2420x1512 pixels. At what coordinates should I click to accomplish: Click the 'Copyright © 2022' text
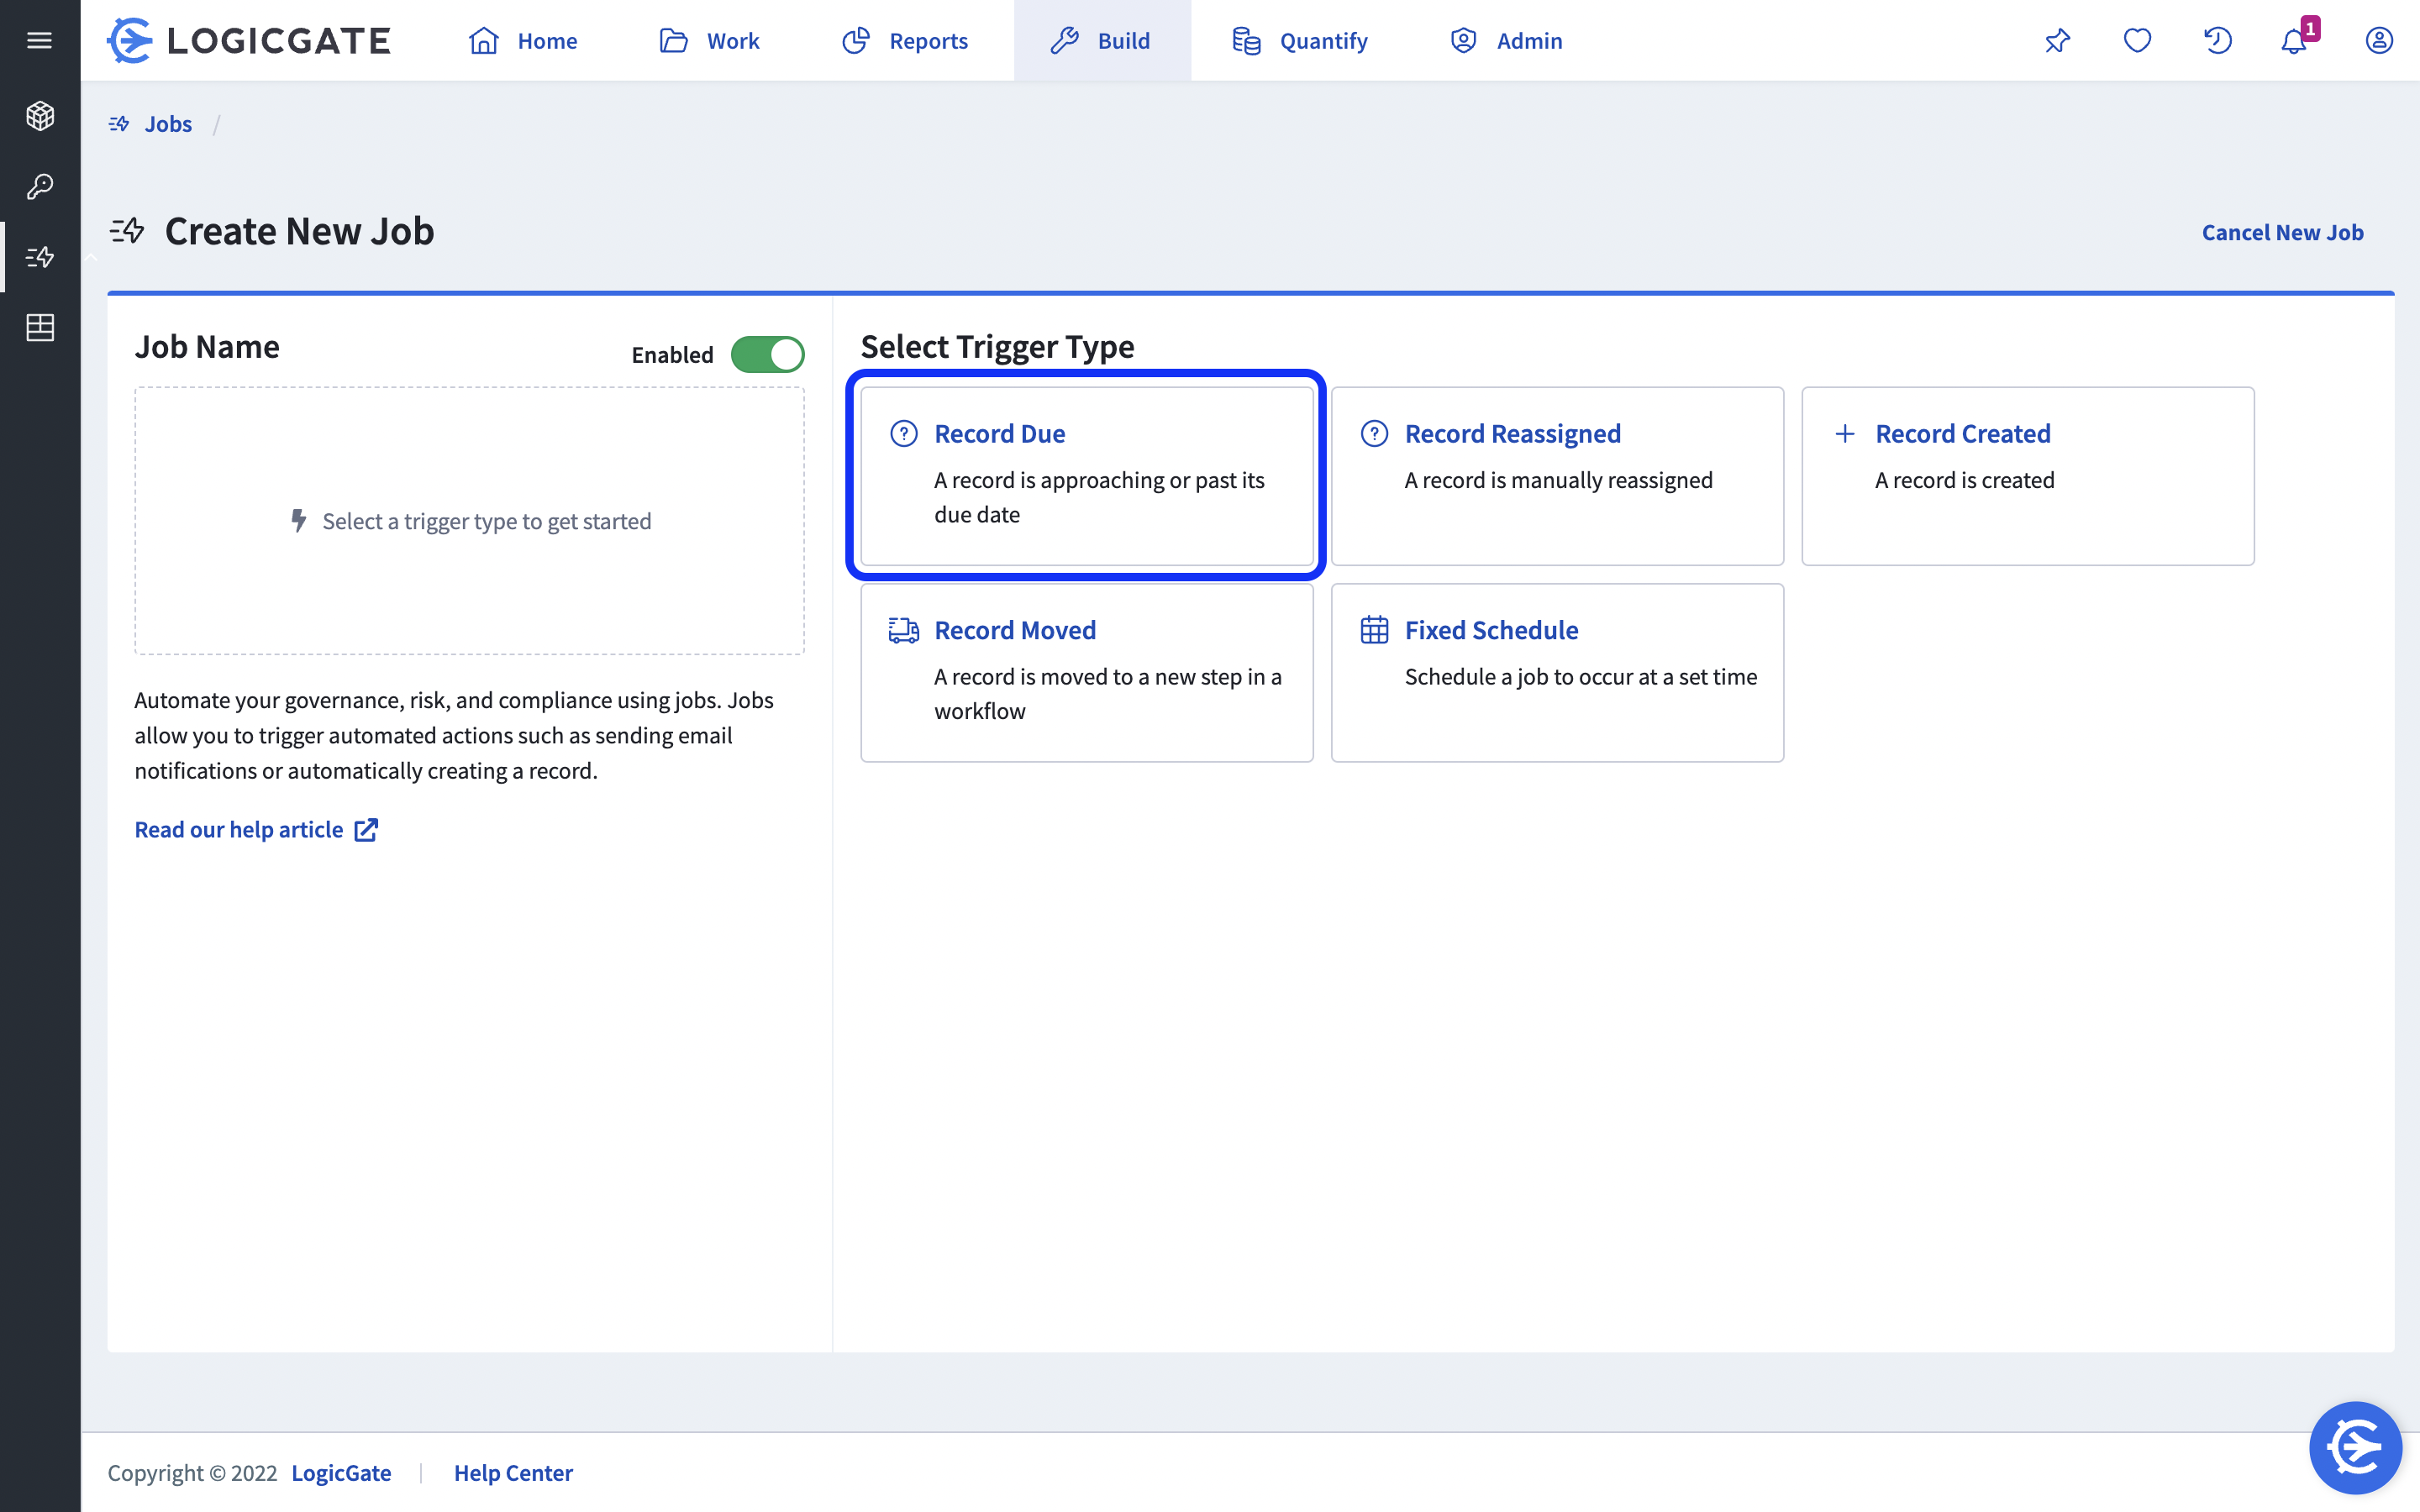[x=192, y=1473]
